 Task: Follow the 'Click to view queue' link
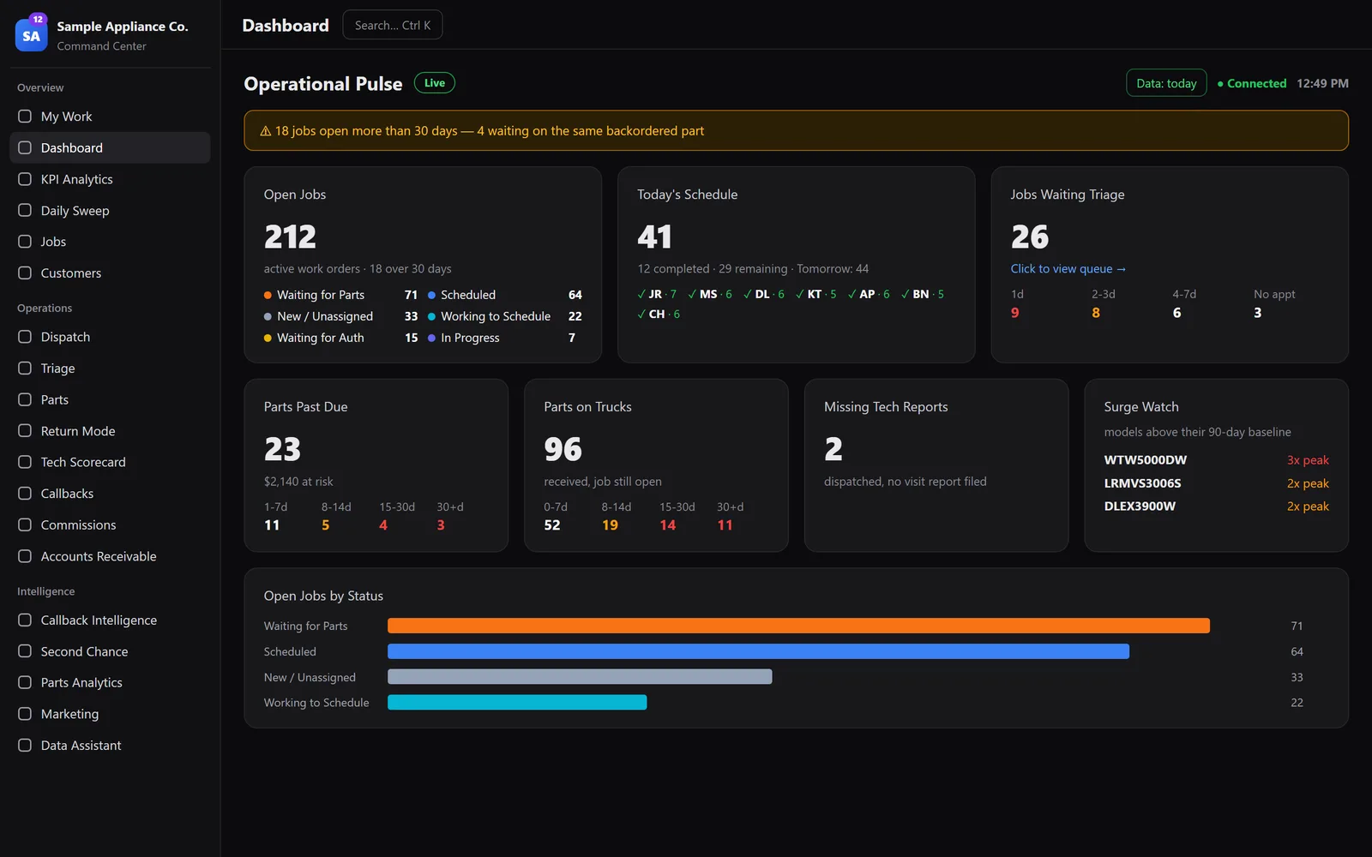coord(1068,269)
